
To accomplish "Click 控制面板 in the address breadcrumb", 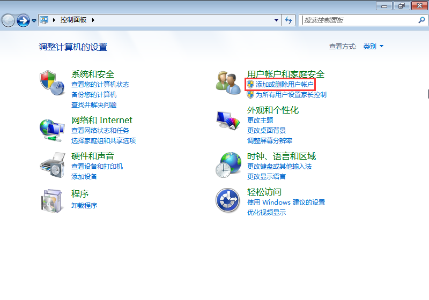I will [73, 20].
